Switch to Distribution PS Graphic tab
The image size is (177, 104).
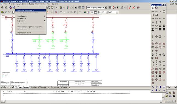[39, 87]
